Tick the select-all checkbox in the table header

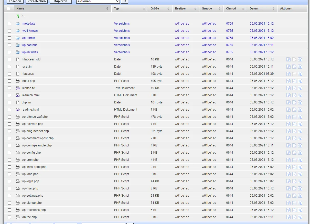[8, 8]
